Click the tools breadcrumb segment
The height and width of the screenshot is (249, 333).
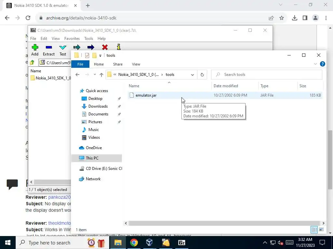(170, 75)
